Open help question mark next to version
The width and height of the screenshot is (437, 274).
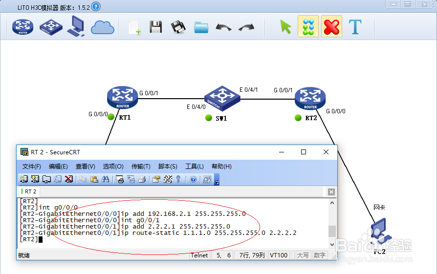coord(96,6)
